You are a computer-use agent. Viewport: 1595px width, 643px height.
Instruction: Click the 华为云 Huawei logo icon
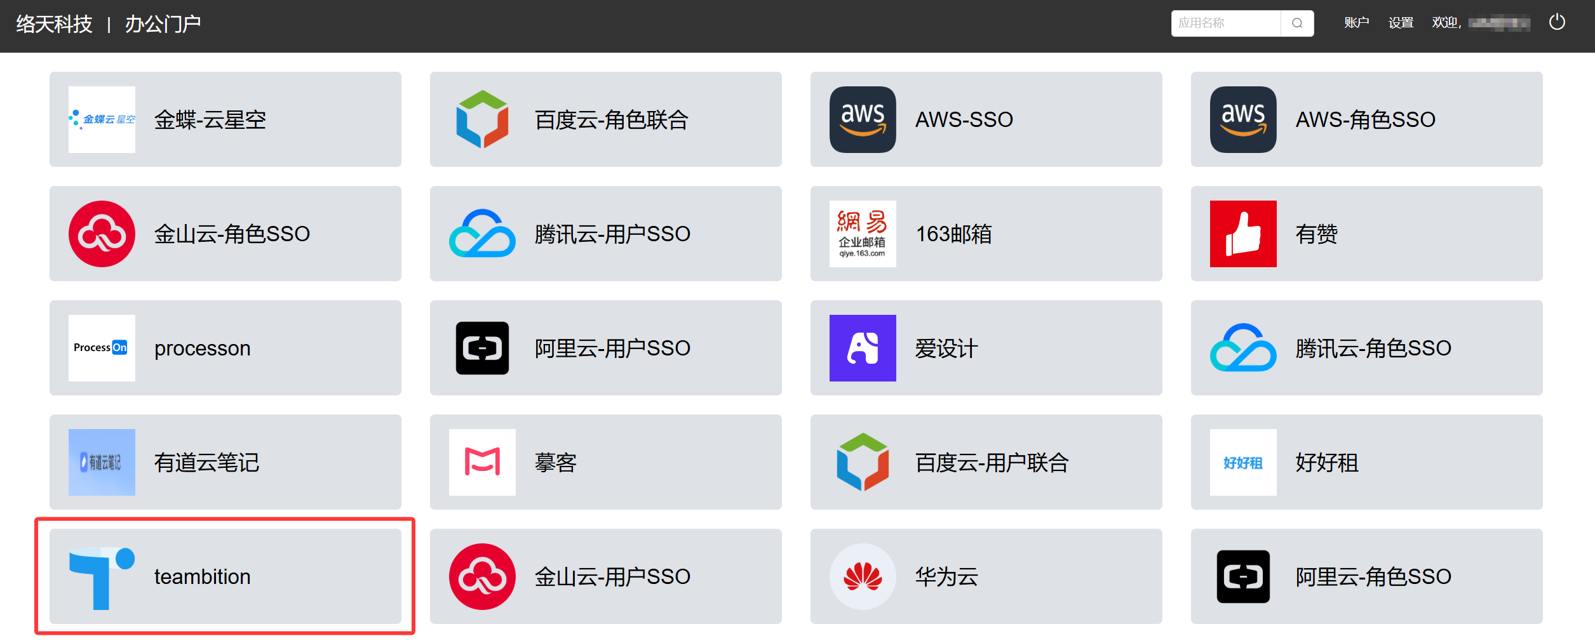pyautogui.click(x=863, y=577)
